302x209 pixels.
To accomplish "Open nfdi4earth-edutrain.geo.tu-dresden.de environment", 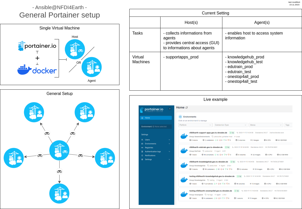I will coord(206,147).
